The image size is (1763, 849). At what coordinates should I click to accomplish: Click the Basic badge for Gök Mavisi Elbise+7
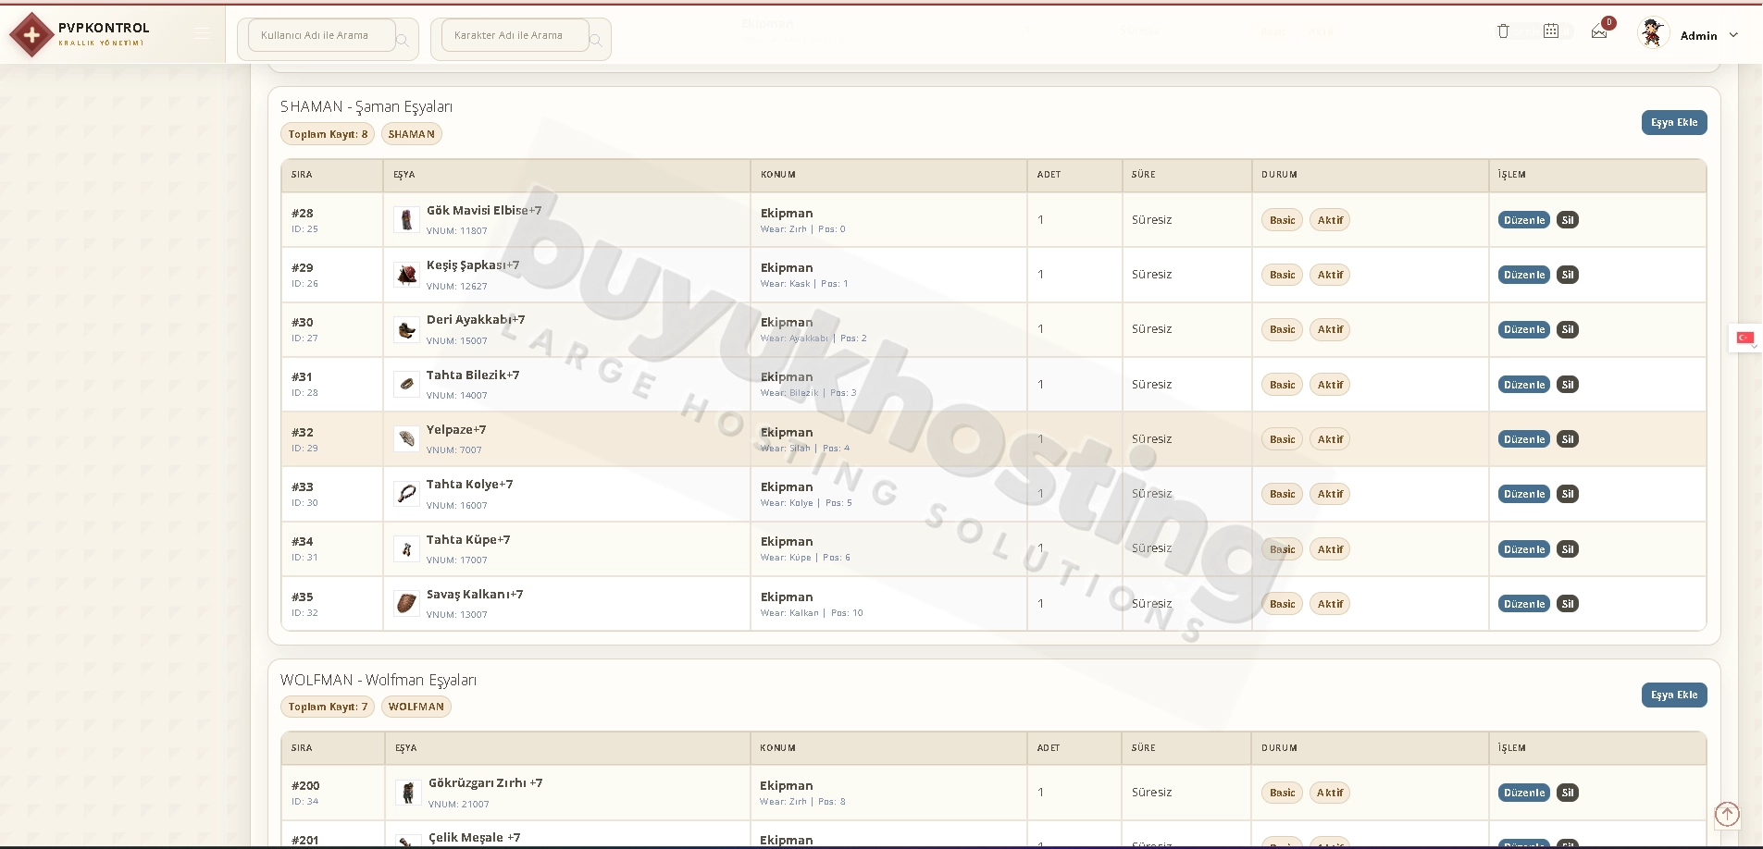point(1282,220)
